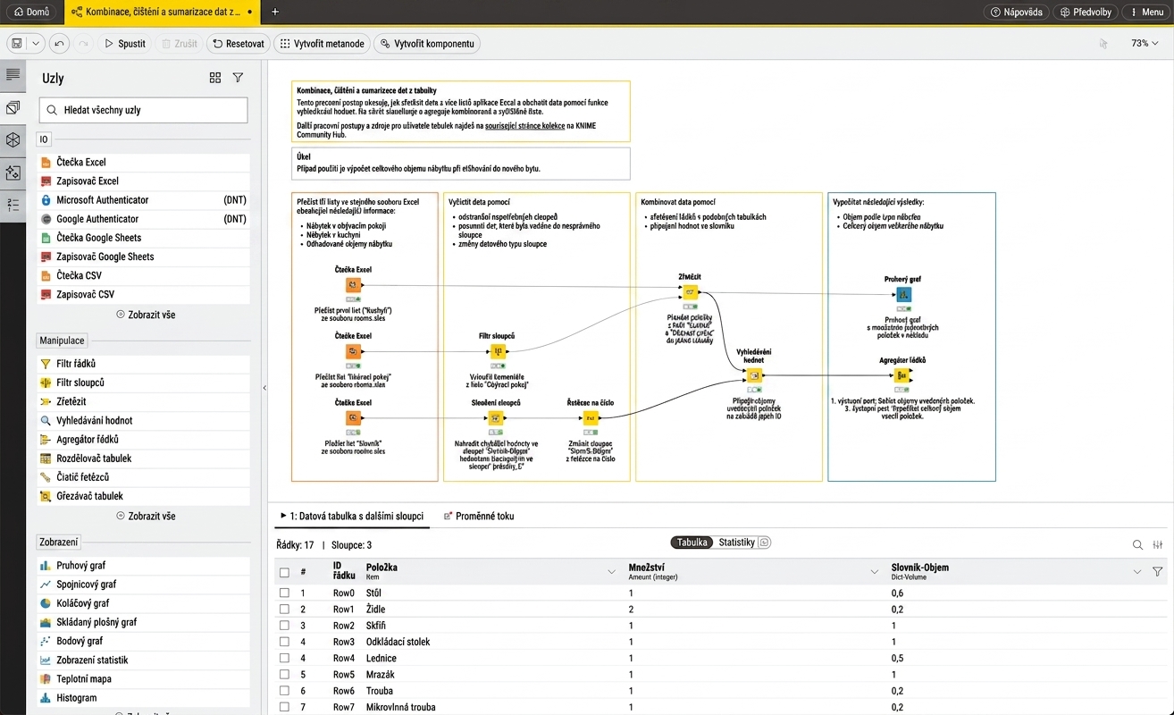Open the sourisející stránce kolekce link
The height and width of the screenshot is (715, 1174).
click(524, 126)
